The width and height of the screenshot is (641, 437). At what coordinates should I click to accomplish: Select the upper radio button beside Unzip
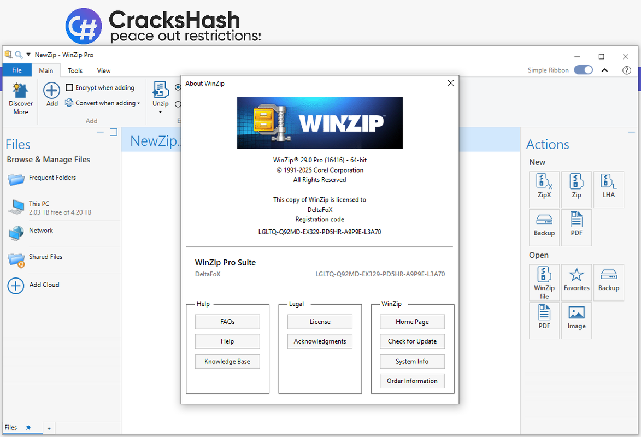[178, 87]
